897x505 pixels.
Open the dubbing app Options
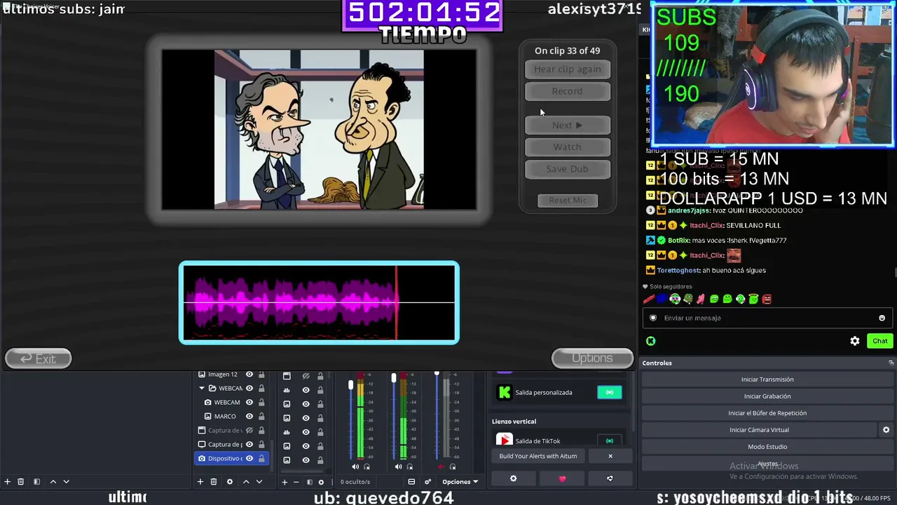tap(592, 358)
